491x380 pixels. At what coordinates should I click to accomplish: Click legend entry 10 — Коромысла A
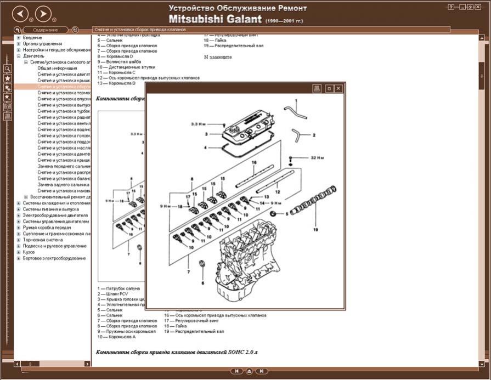click(116, 337)
